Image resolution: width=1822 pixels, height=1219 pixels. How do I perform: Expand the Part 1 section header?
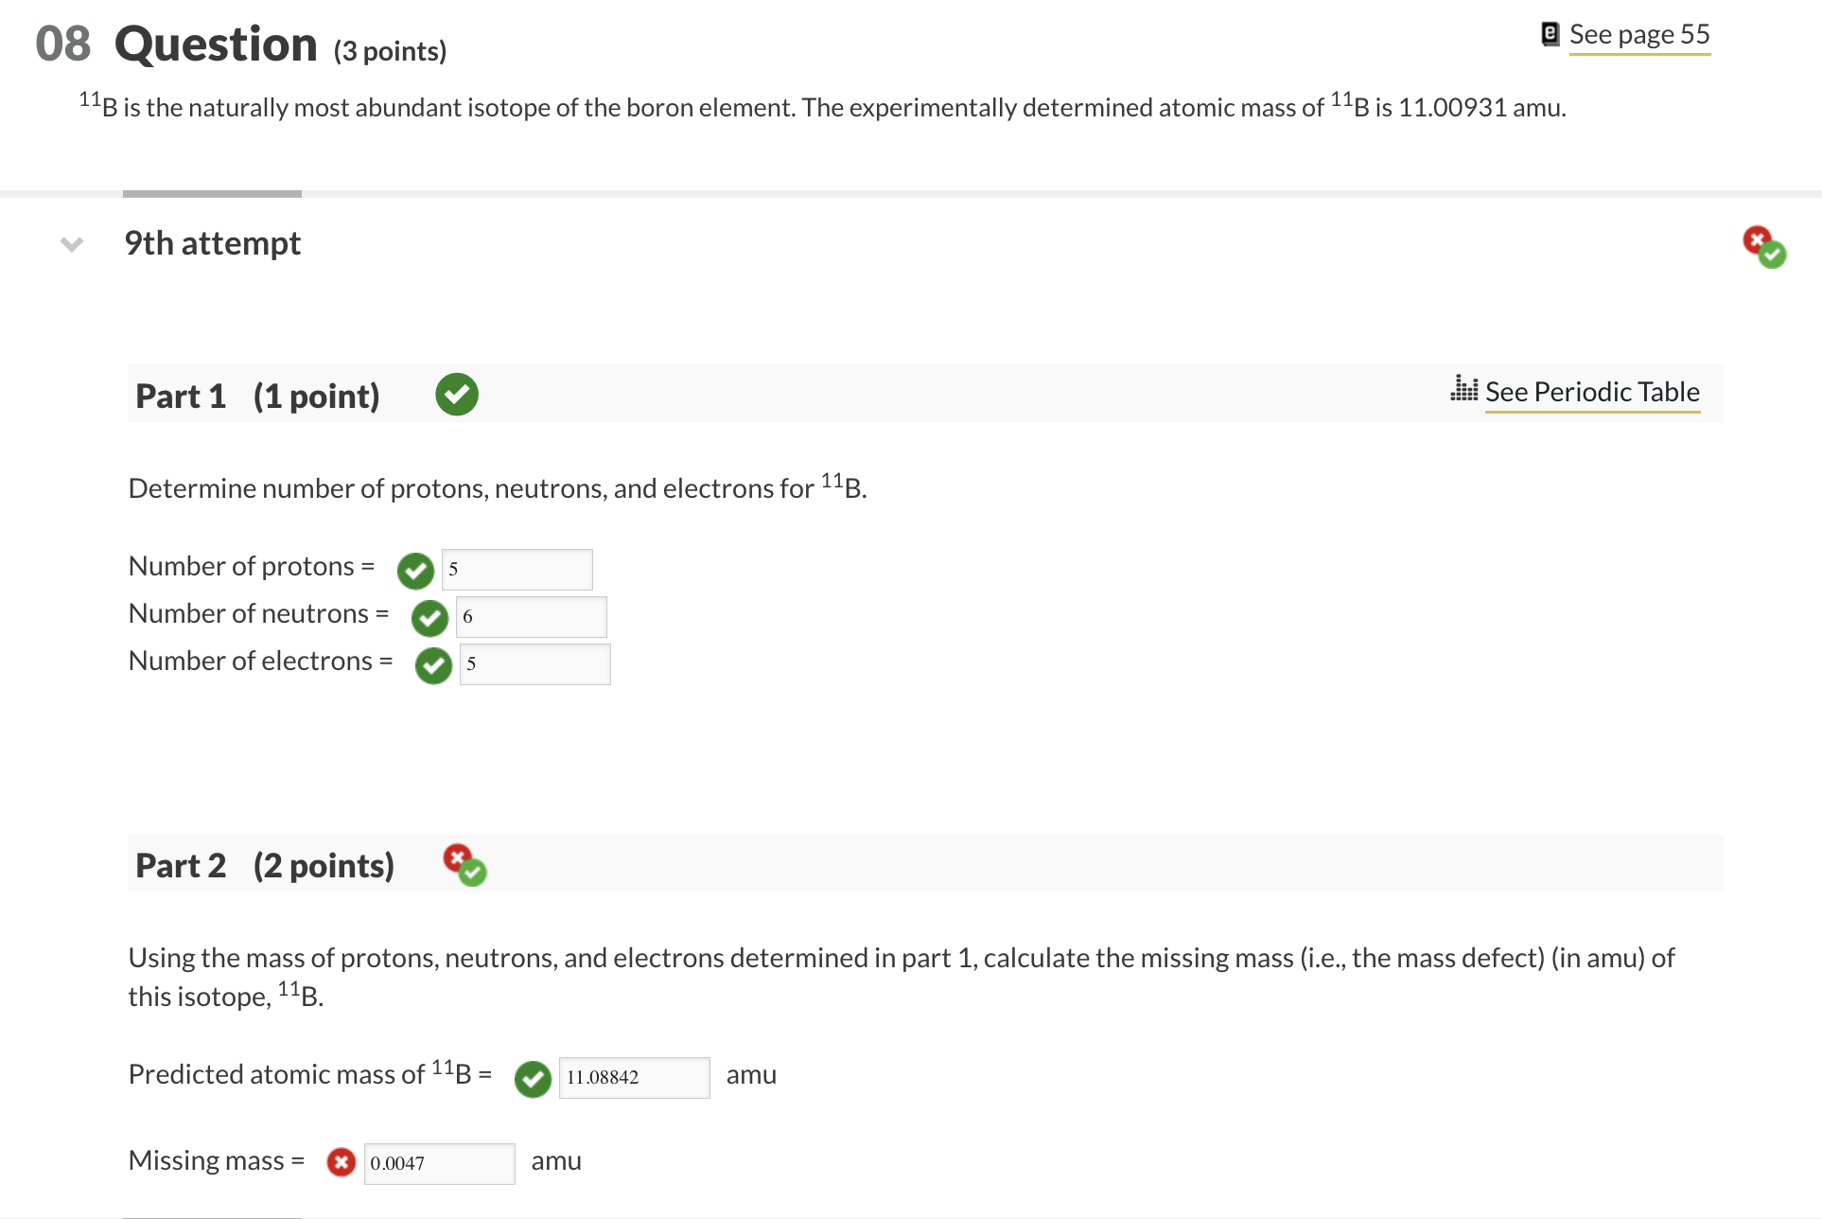point(257,395)
